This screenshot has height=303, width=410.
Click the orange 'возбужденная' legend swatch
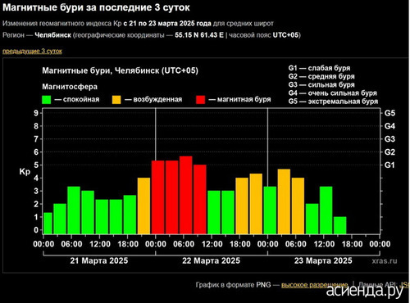click(116, 100)
